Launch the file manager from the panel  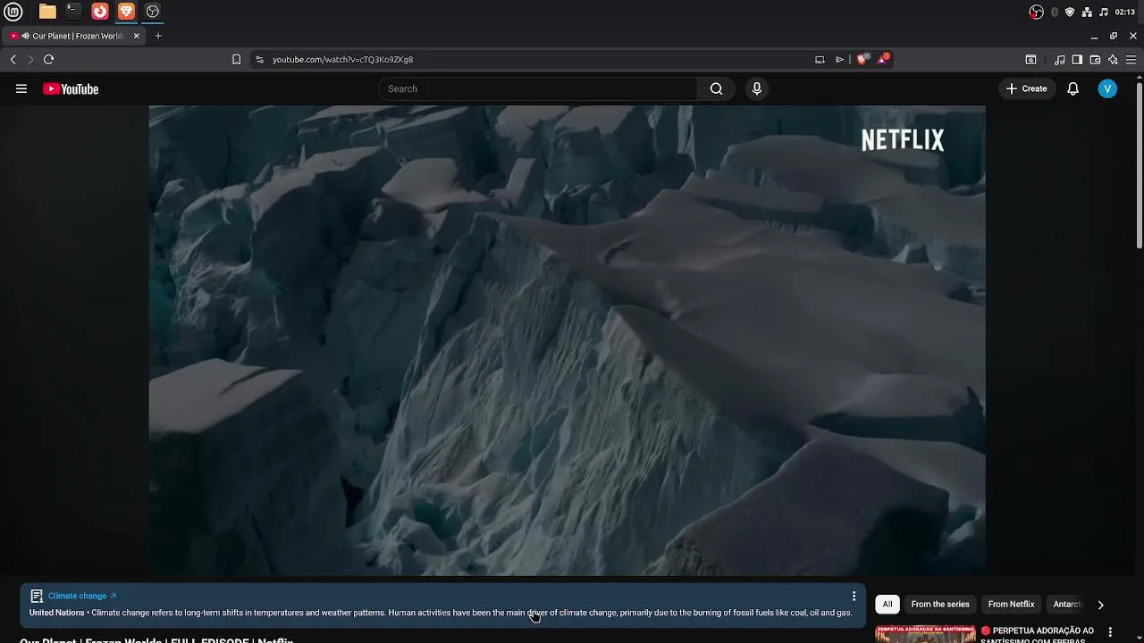47,12
